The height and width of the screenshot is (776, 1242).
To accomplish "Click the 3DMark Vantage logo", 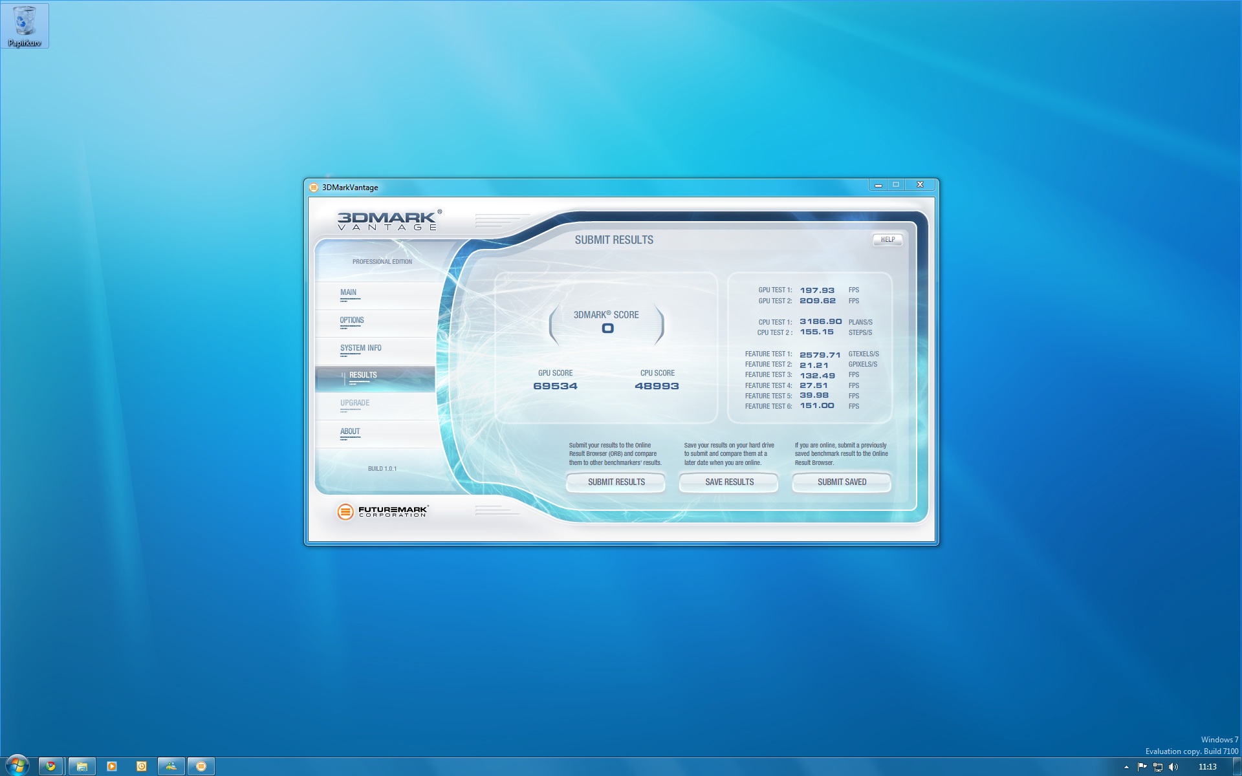I will pos(389,220).
